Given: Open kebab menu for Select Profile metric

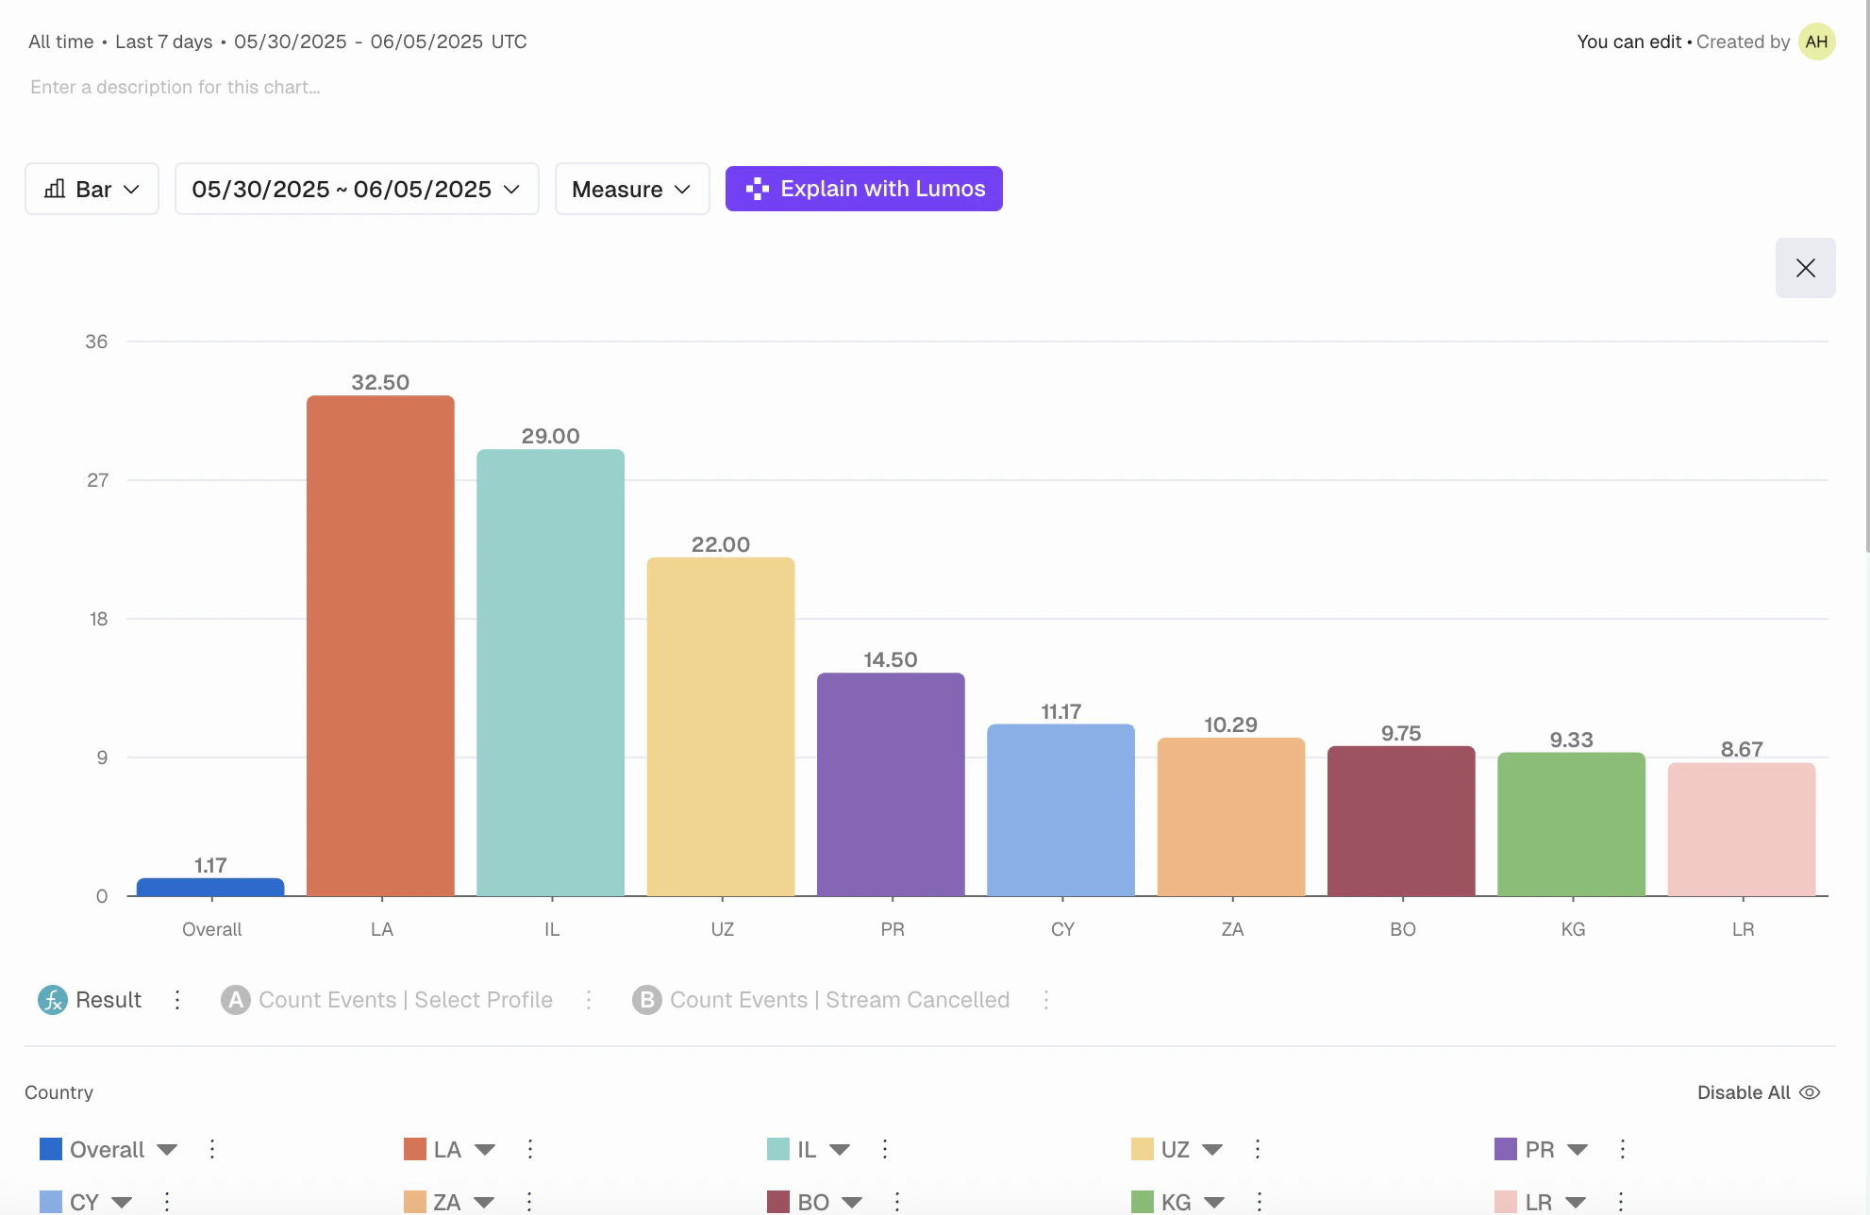Looking at the screenshot, I should [x=589, y=1000].
